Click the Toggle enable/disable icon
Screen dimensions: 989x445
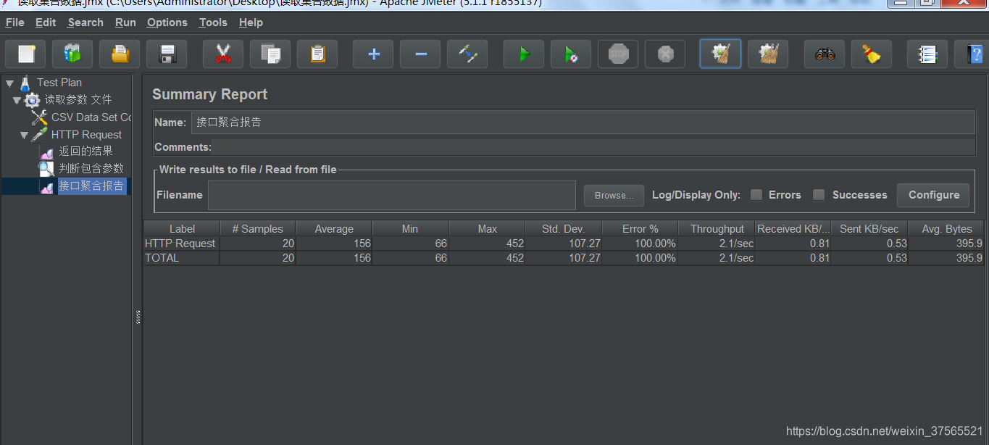(467, 54)
